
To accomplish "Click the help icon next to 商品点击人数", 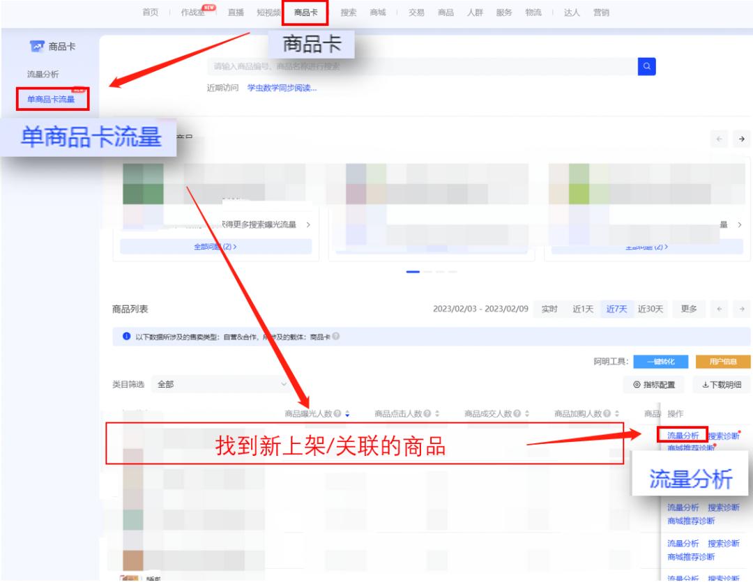I will point(427,413).
